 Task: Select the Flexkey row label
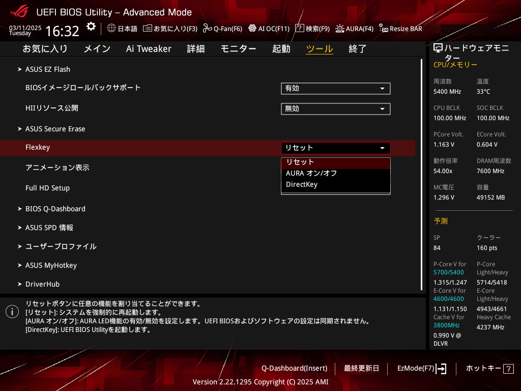click(x=38, y=147)
